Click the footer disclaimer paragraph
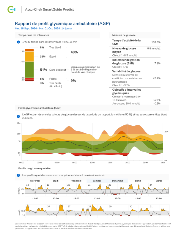Viewport: 184px width, 243px height. point(93,226)
